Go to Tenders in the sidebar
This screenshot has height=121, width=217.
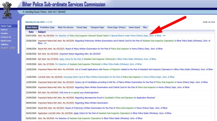tap(9, 33)
